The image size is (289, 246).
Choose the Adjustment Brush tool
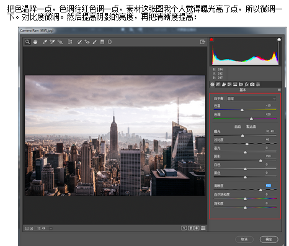[94, 42]
